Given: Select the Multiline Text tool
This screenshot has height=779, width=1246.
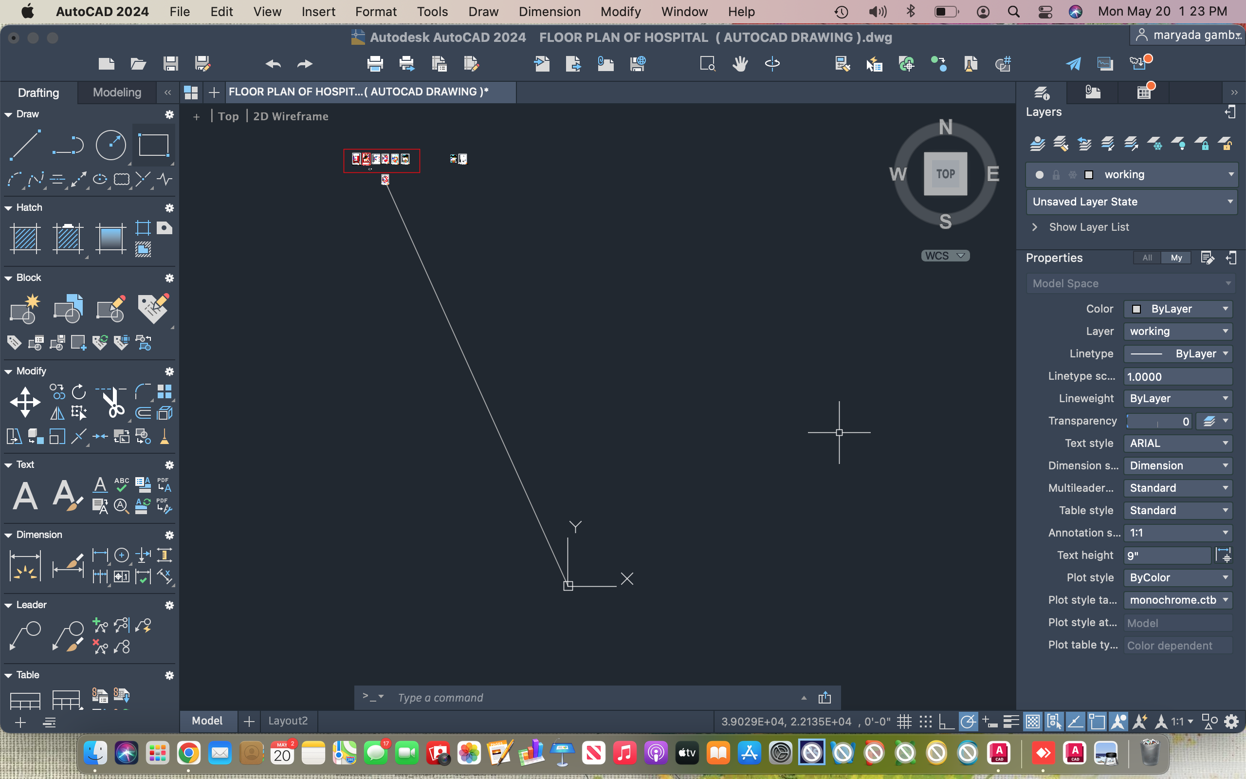Looking at the screenshot, I should click(25, 495).
